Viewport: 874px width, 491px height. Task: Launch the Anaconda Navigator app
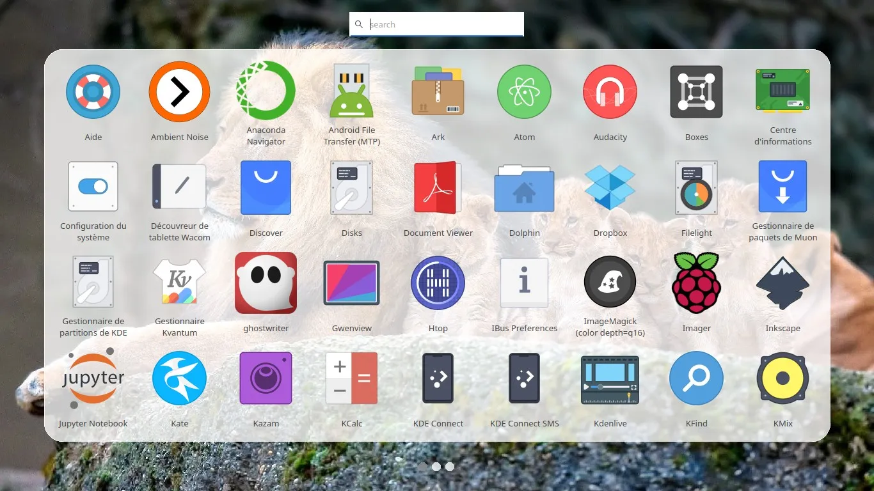point(266,91)
